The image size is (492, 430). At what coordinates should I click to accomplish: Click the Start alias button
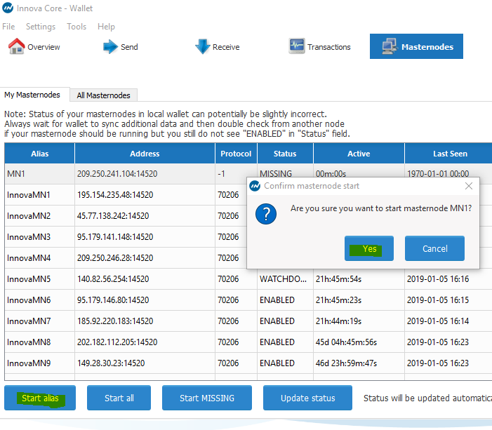coord(40,398)
